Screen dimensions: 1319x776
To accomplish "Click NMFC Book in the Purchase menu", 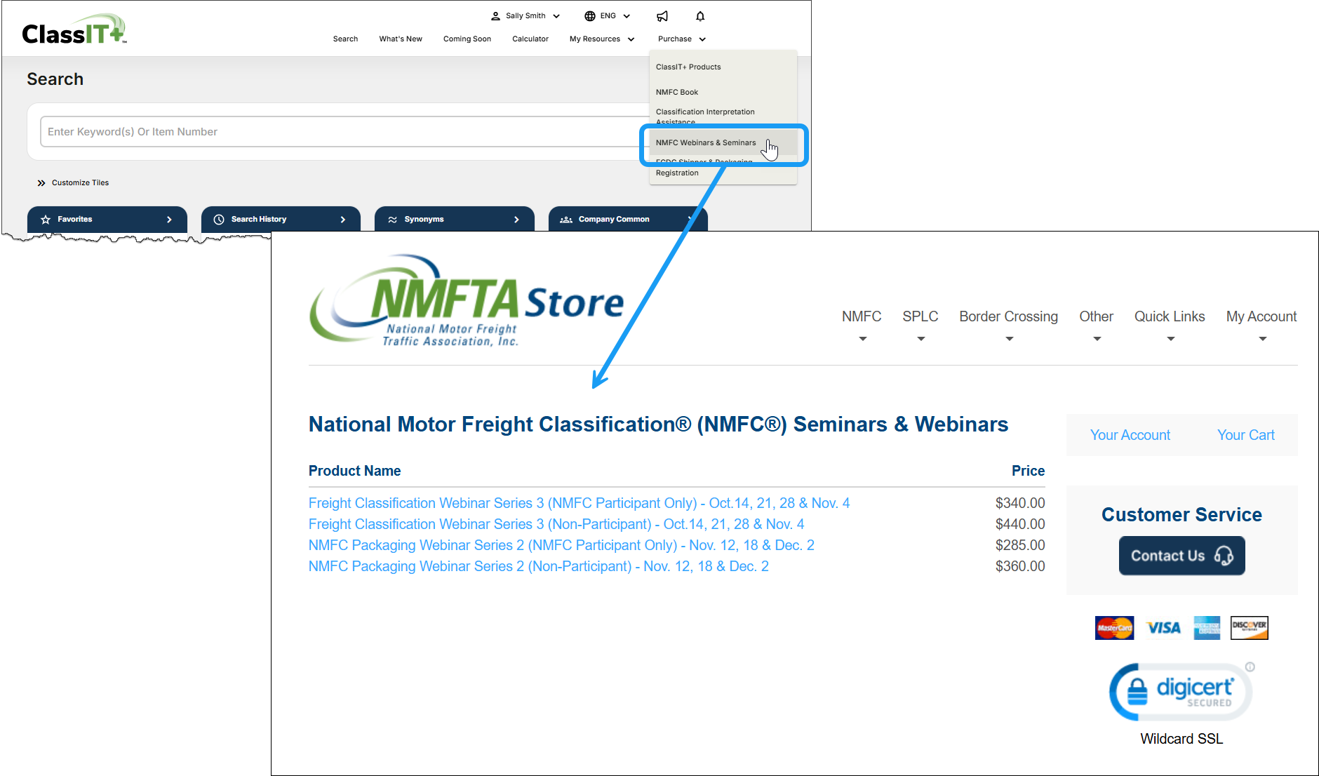I will pyautogui.click(x=676, y=92).
